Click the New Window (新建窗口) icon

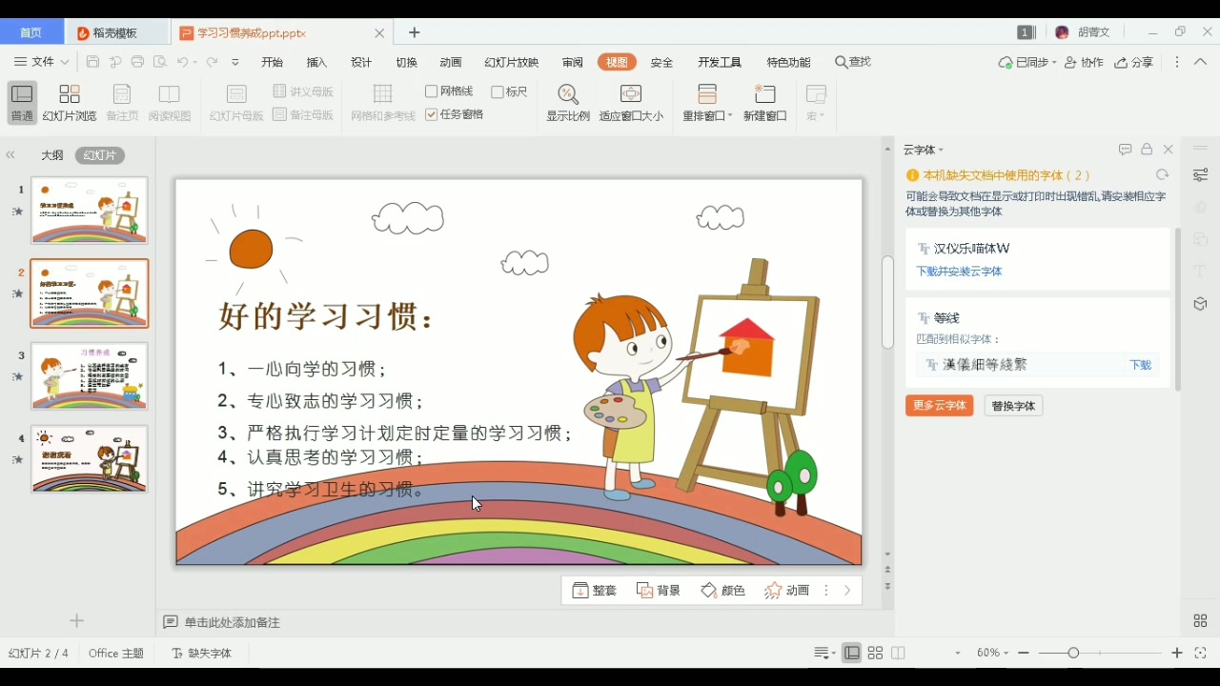765,103
